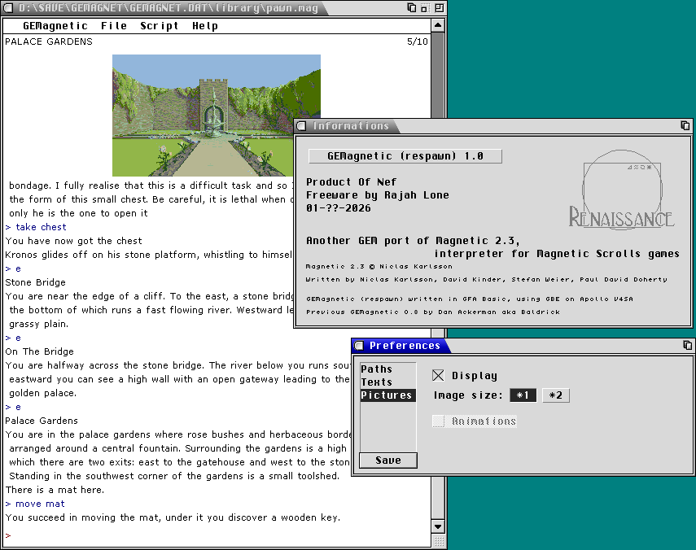Select image size *2 option
This screenshot has height=550, width=696.
pyautogui.click(x=557, y=395)
